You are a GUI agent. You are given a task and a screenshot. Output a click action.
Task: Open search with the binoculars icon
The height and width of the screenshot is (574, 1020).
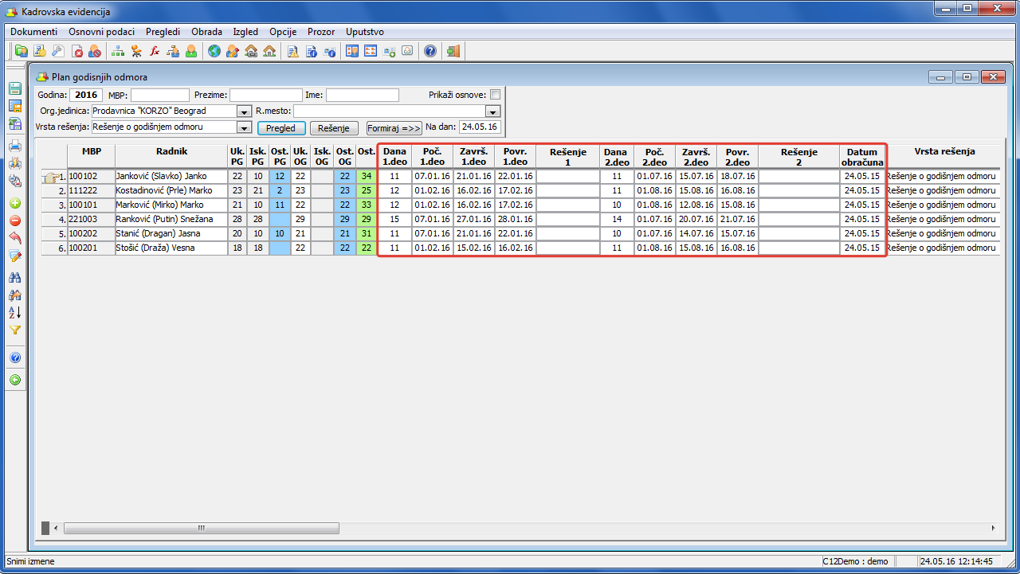tap(15, 278)
